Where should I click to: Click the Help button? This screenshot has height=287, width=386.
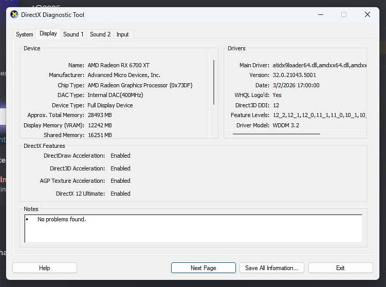click(x=45, y=268)
